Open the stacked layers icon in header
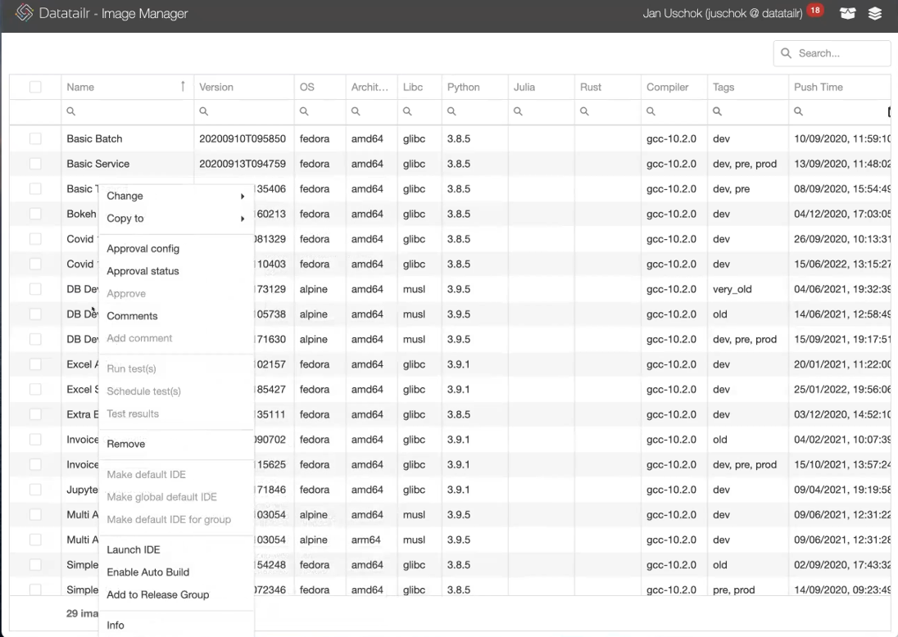The width and height of the screenshot is (898, 637). [874, 13]
